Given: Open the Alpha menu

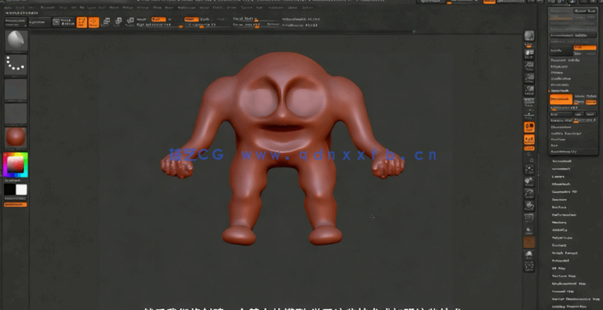Looking at the screenshot, I should click(8, 8).
